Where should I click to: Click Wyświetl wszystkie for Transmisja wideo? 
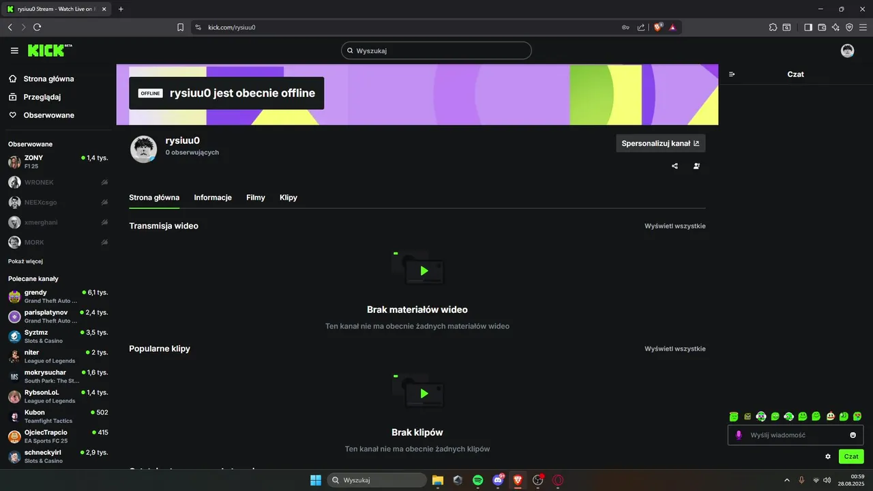[675, 226]
